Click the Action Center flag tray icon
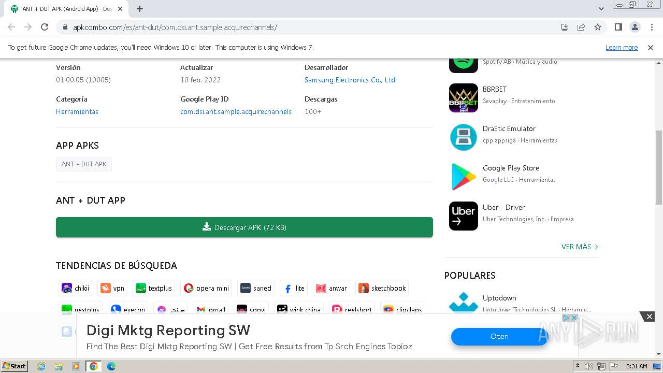This screenshot has height=373, width=663. [x=613, y=366]
